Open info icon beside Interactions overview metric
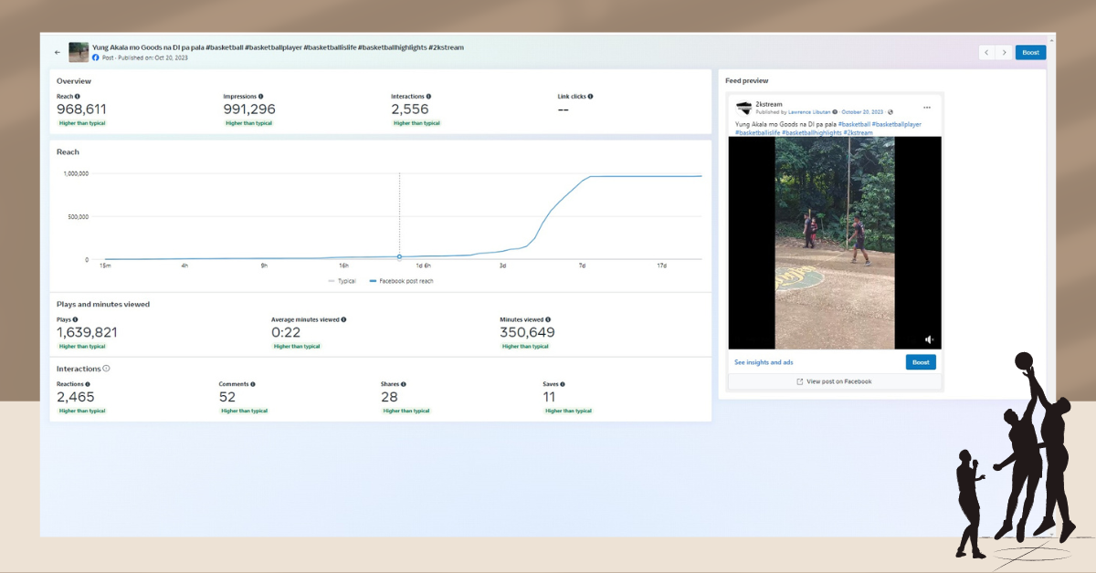1096x573 pixels. [x=428, y=96]
